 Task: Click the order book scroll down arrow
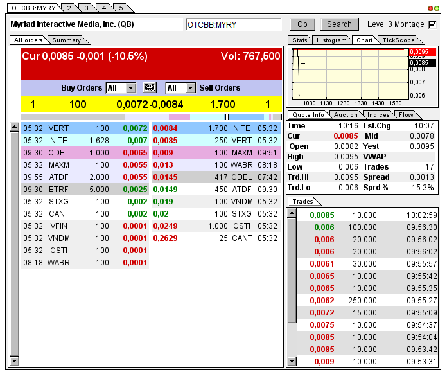(x=14, y=361)
